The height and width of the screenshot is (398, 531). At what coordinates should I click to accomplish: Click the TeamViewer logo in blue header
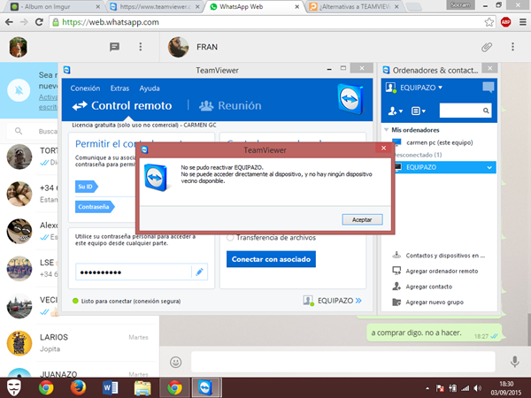(x=350, y=99)
